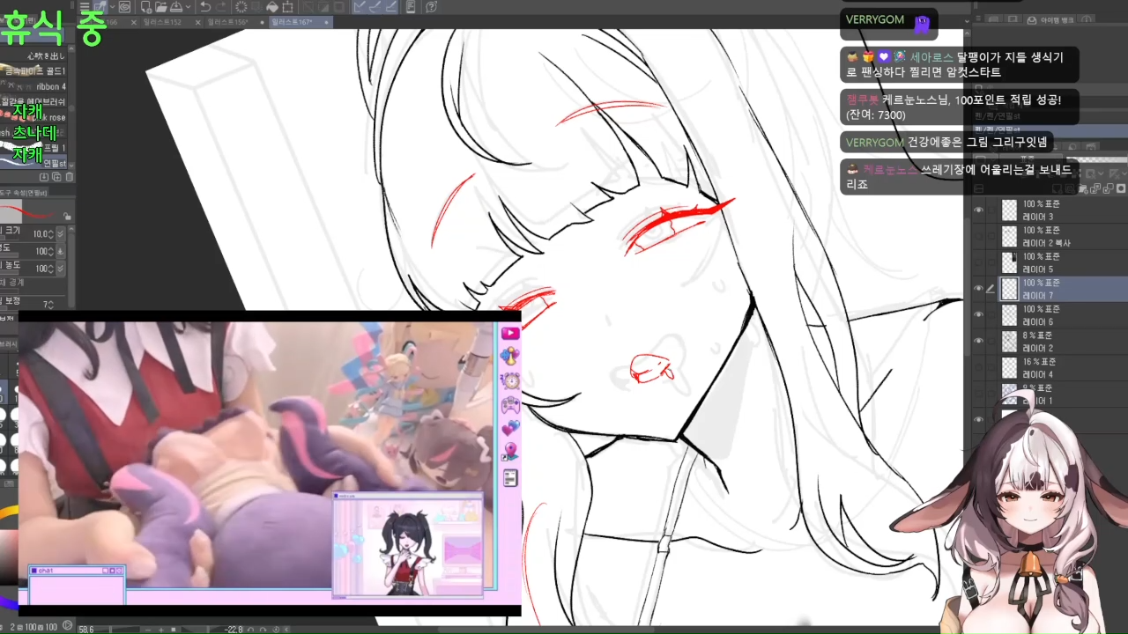Undo the last stroke
This screenshot has height=634, width=1128.
click(x=204, y=6)
